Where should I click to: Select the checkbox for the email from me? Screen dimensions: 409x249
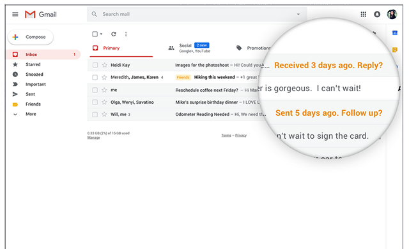point(95,90)
